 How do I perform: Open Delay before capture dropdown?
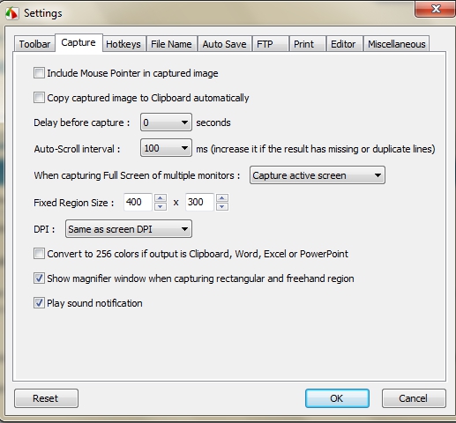click(x=166, y=122)
